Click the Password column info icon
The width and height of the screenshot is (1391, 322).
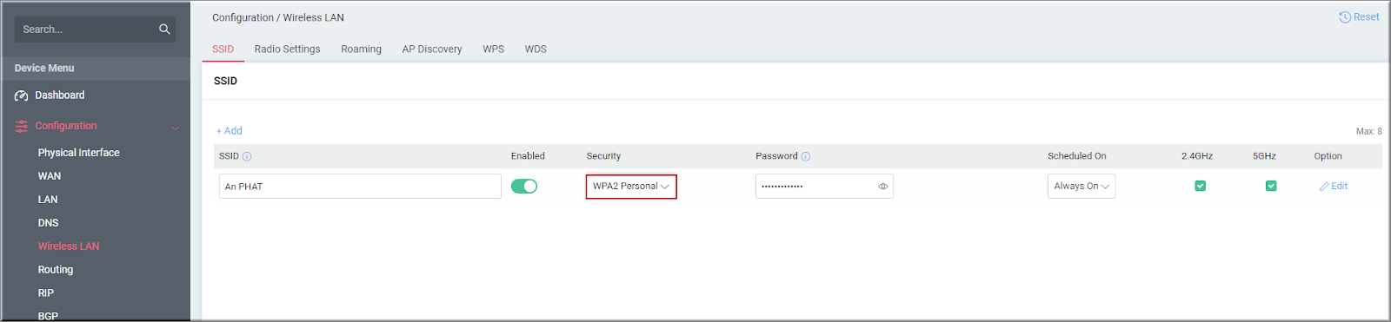(806, 157)
